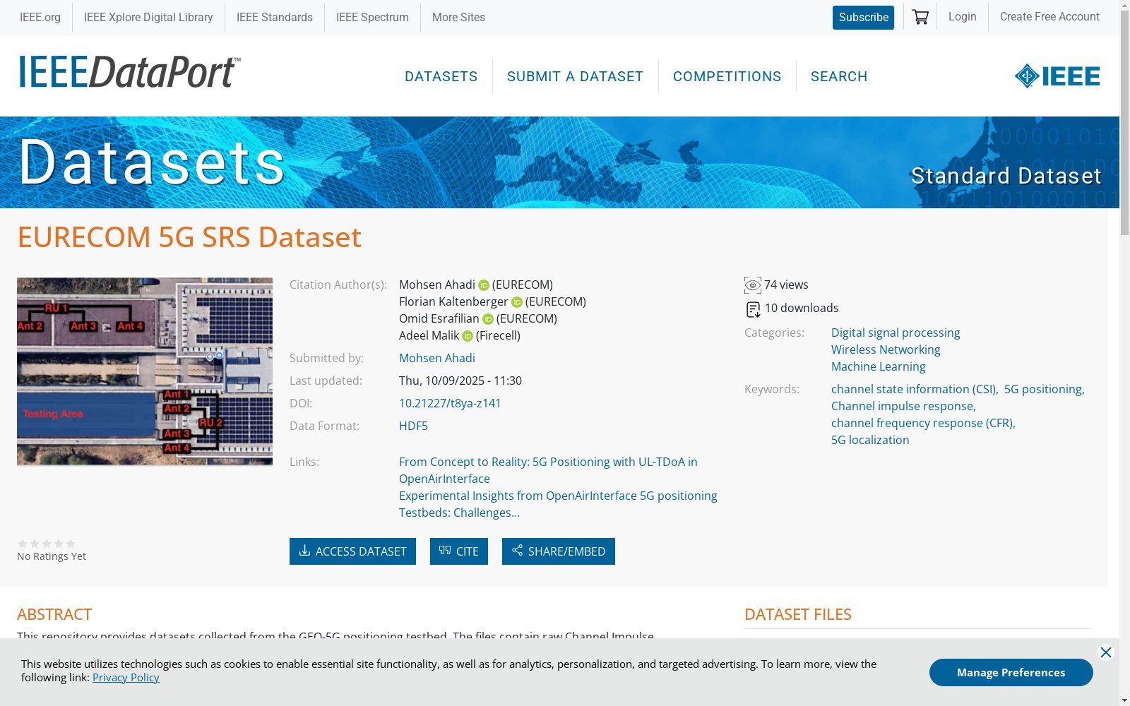1130x706 pixels.
Task: Open Omid Esrafilian's ORCID icon
Action: point(488,319)
